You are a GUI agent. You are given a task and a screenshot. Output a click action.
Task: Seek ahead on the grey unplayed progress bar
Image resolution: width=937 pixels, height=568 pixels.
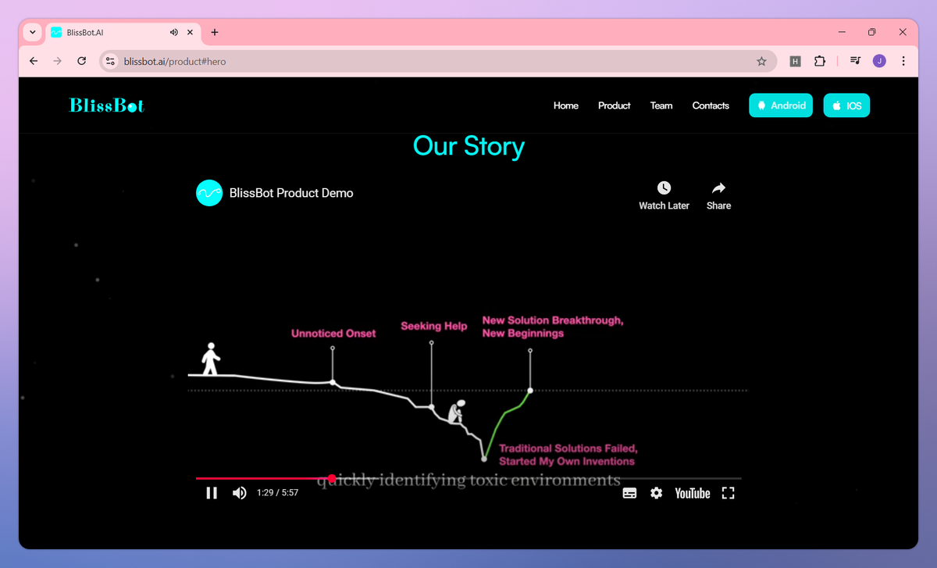pyautogui.click(x=539, y=478)
